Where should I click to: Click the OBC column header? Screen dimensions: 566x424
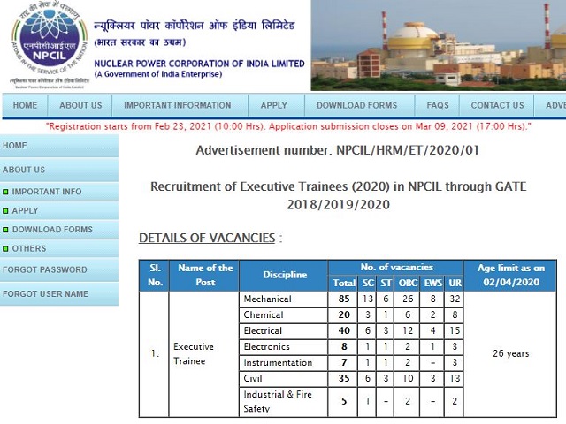click(408, 283)
